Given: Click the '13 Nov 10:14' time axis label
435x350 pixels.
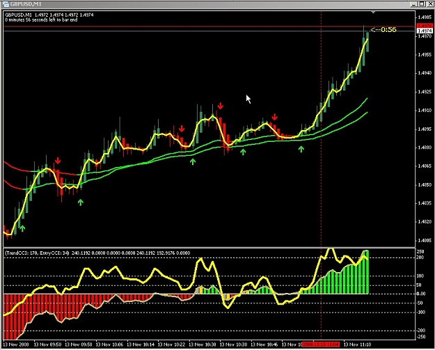Looking at the screenshot, I should point(141,344).
